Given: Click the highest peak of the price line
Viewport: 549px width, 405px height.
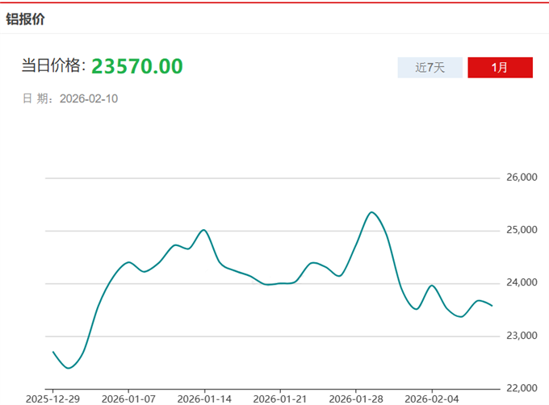Looking at the screenshot, I should (371, 212).
